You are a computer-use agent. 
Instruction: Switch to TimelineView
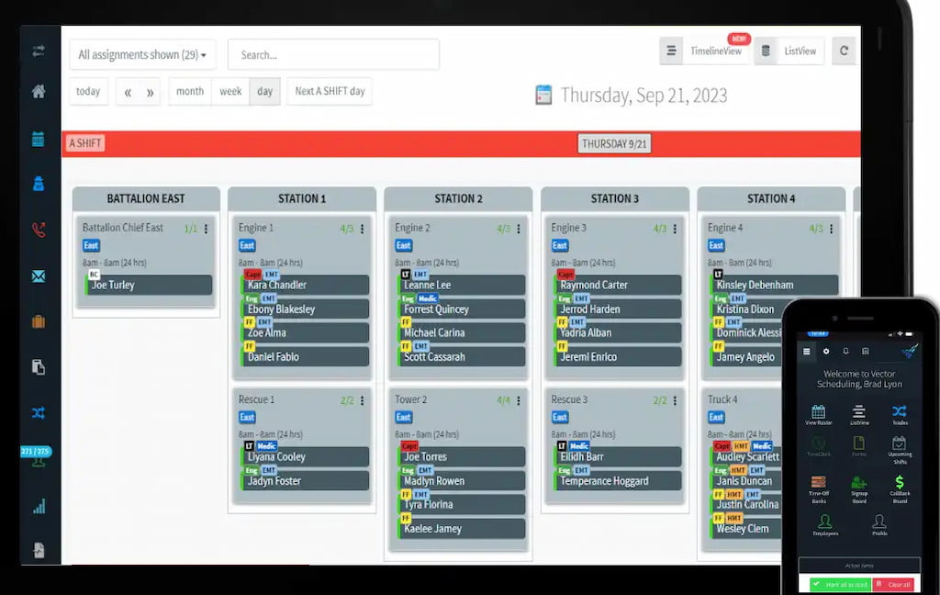(x=704, y=51)
